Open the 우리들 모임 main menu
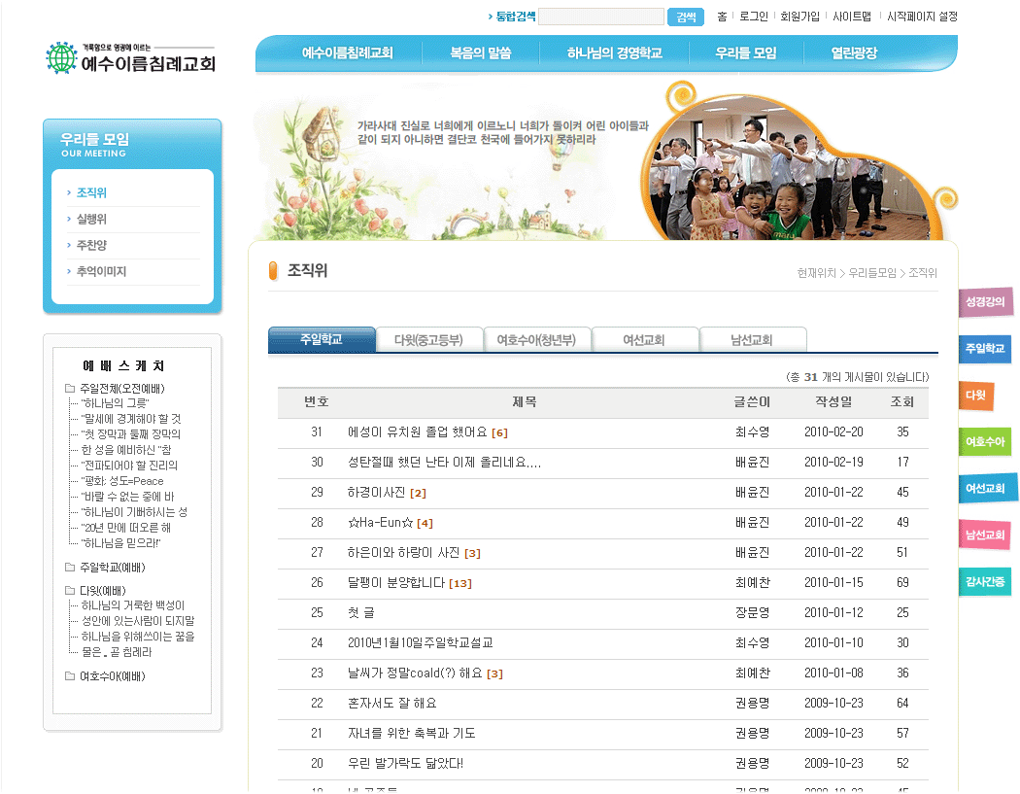The image size is (1020, 794). point(745,53)
